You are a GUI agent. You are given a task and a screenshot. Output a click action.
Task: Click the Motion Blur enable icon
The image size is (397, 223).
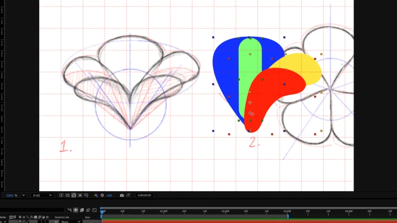click(x=88, y=210)
